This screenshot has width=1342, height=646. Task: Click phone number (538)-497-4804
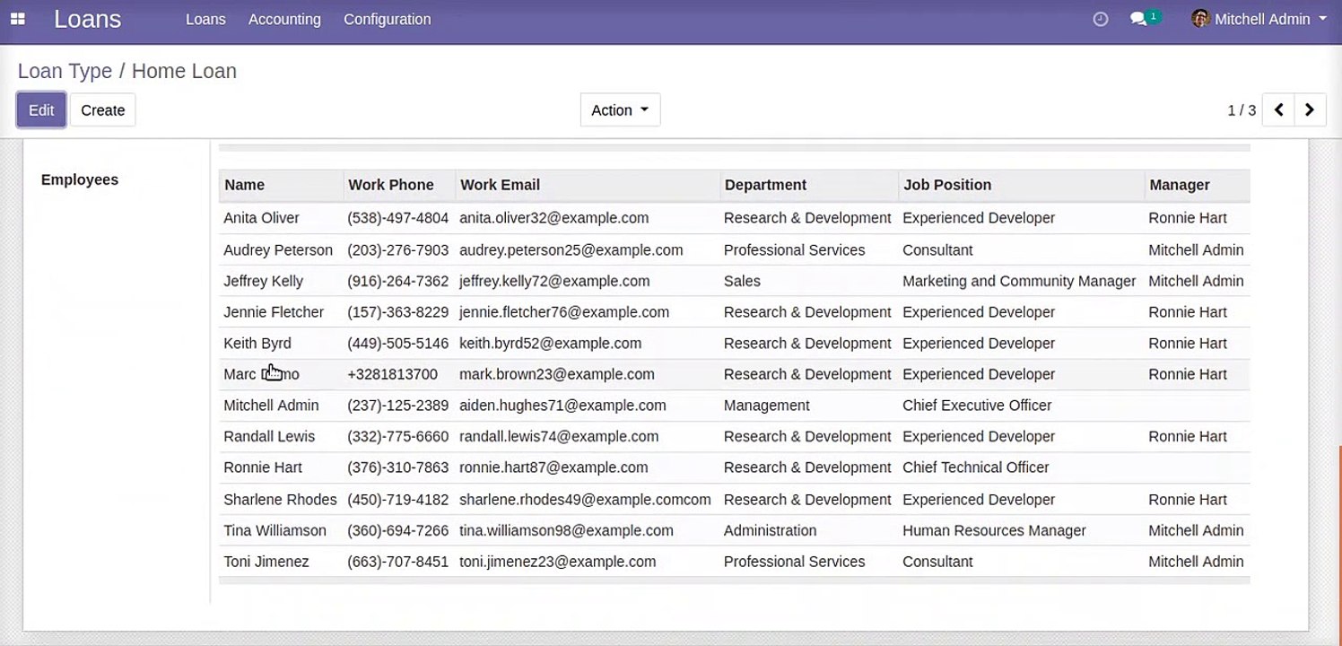point(398,218)
